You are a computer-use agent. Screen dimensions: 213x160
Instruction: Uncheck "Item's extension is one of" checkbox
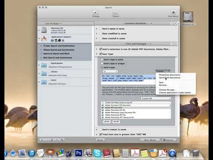coord(101,49)
